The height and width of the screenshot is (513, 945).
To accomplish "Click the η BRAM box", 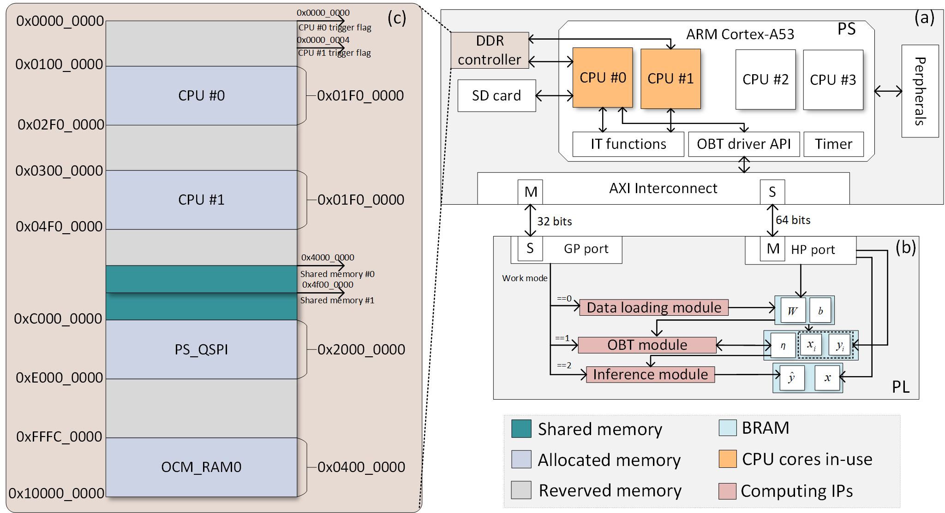I will (783, 346).
